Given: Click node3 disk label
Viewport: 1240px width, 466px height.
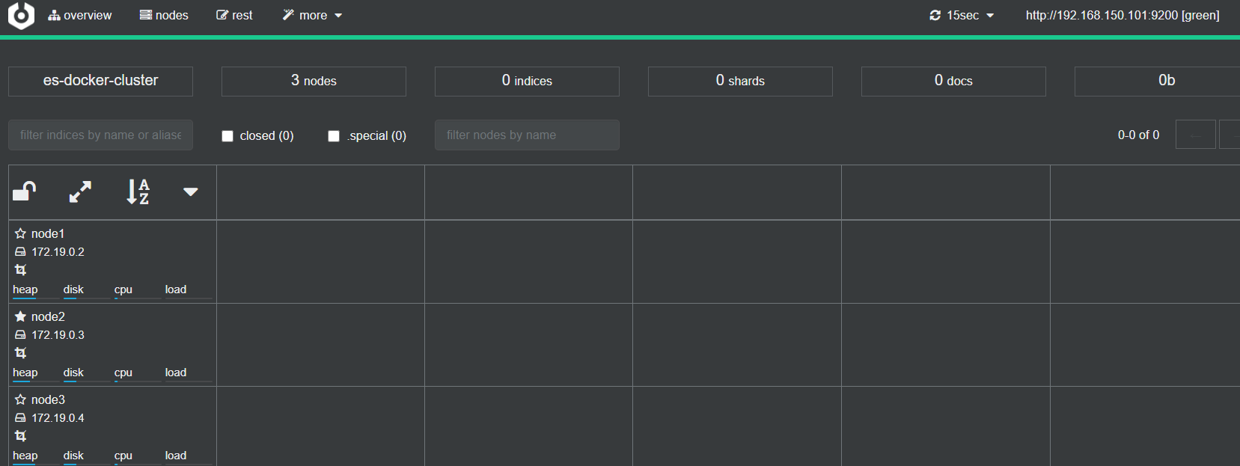Looking at the screenshot, I should 73,455.
